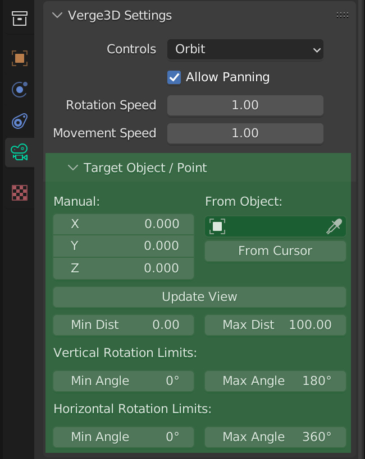This screenshot has width=365, height=459.
Task: Click the Manual X coordinate field
Action: (x=124, y=224)
